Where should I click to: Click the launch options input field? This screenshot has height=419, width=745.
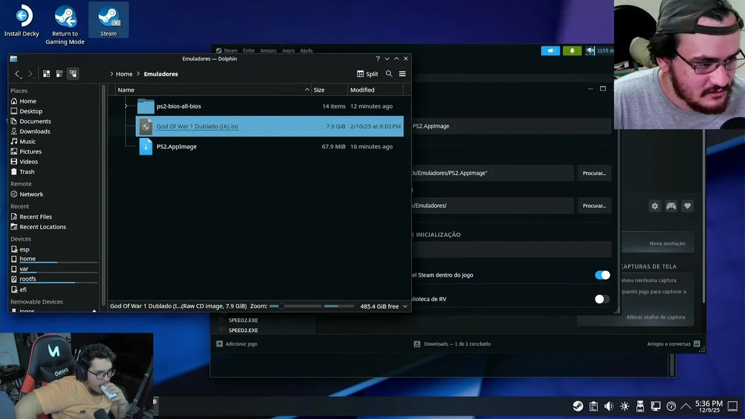click(512, 250)
